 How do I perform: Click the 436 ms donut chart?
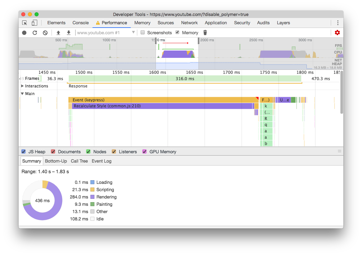point(42,200)
